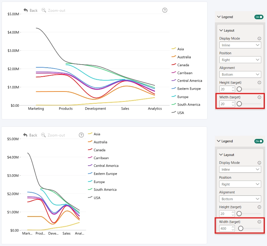Click the Width (target) field showing 20
267x246 pixels.
tap(227, 104)
